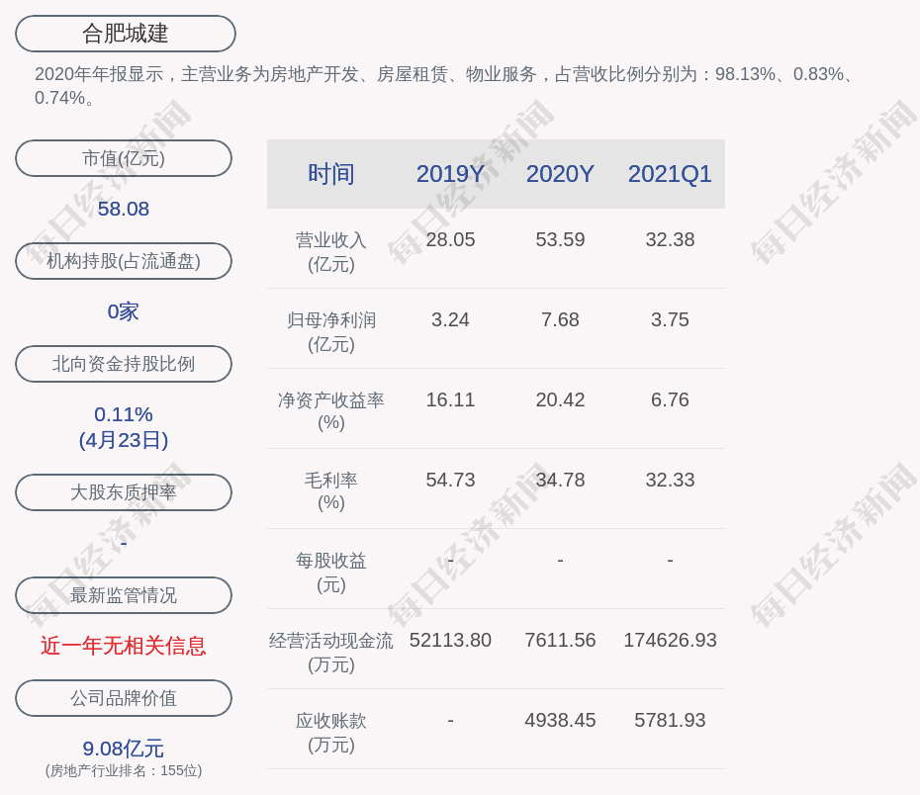Click the 公司品牌价值 label pill
This screenshot has height=795, width=920.
coord(124,698)
